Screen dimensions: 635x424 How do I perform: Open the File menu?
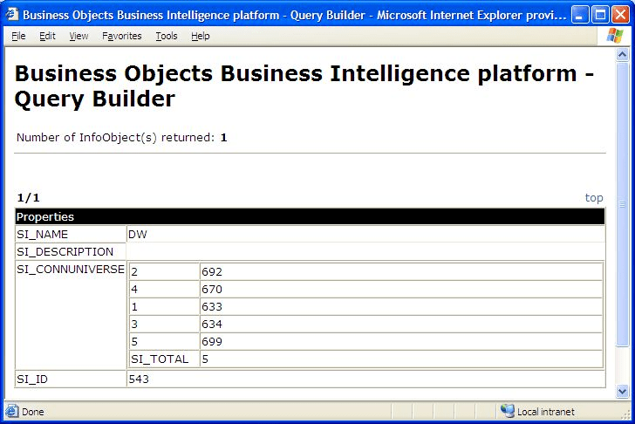click(x=18, y=36)
